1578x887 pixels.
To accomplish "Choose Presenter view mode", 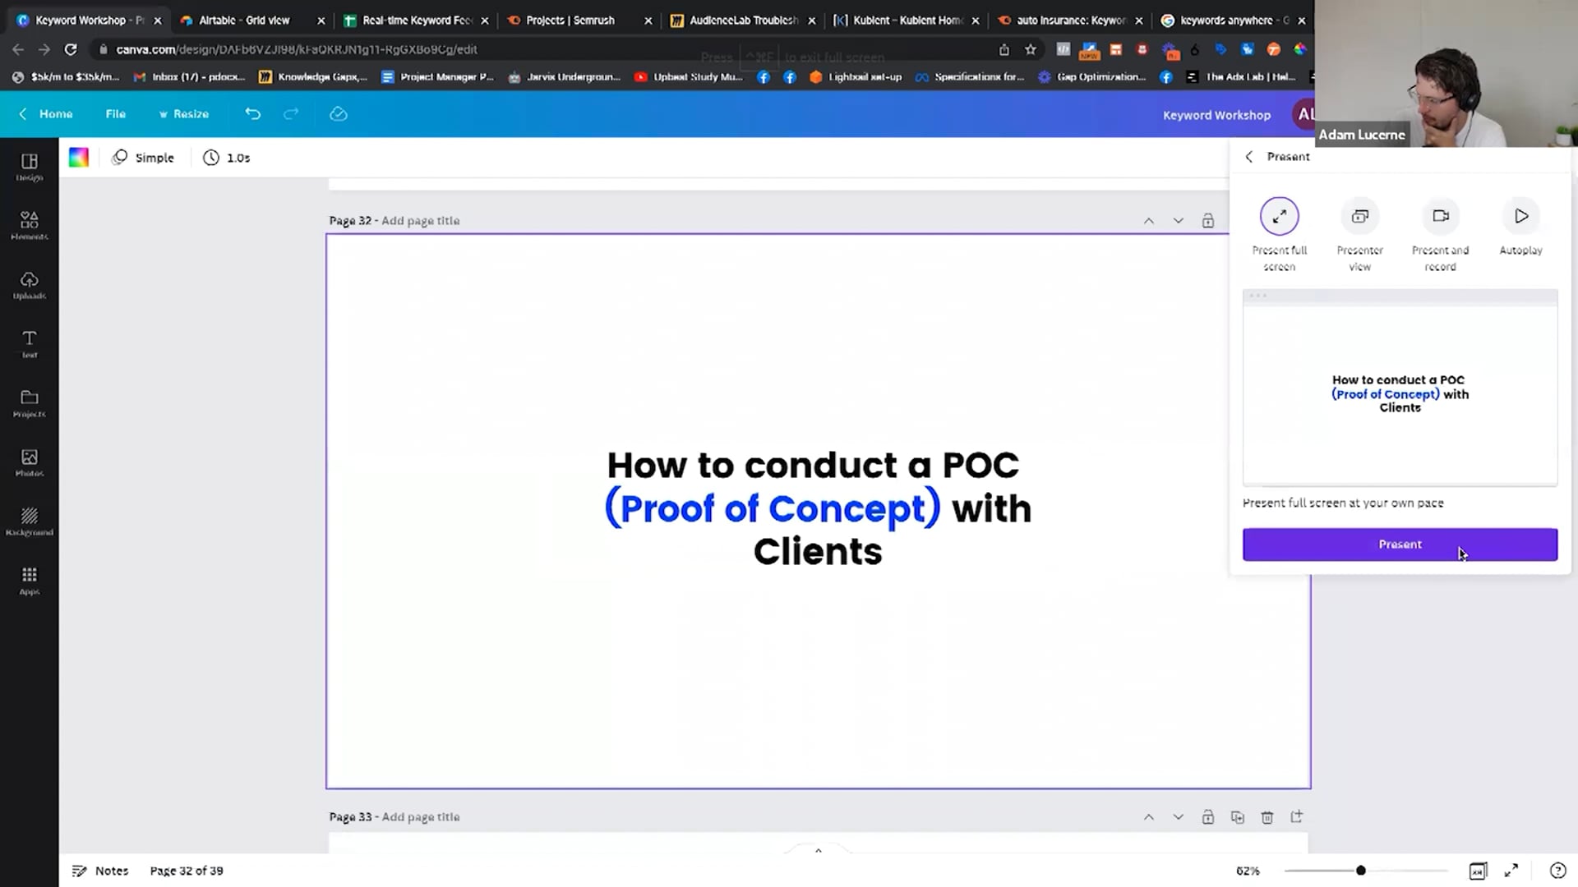I will tap(1359, 215).
